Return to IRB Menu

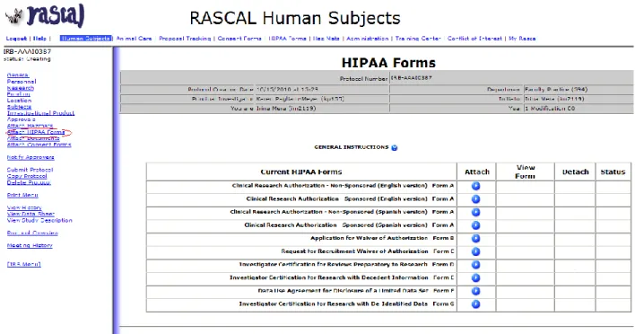click(24, 264)
